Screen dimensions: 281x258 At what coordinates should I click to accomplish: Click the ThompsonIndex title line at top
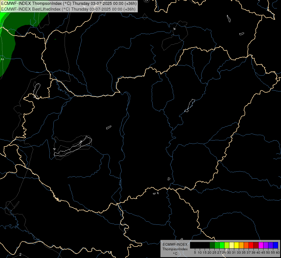(69, 3)
